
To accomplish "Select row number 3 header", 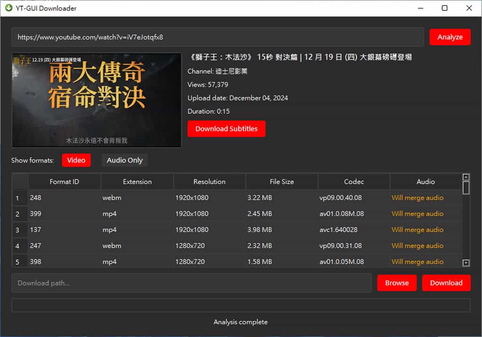I will click(x=17, y=230).
